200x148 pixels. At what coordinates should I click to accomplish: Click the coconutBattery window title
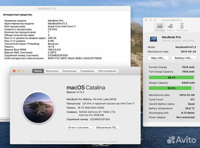(x=172, y=20)
